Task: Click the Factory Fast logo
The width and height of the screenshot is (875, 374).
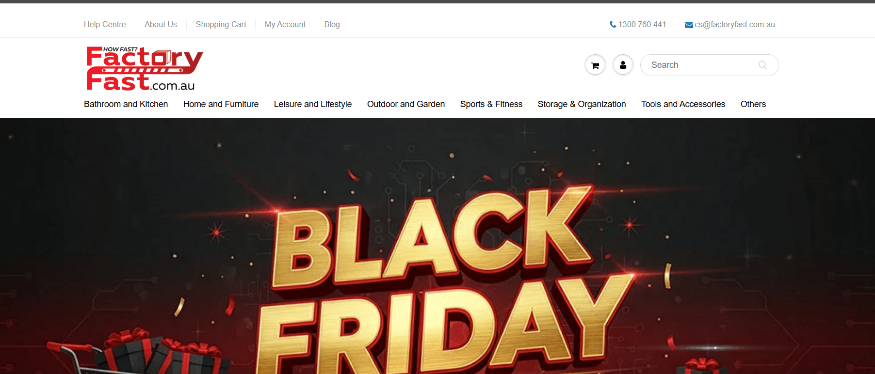Action: pos(145,69)
